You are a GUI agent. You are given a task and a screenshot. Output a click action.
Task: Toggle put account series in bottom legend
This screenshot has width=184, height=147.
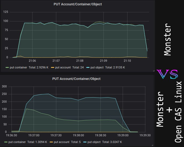pos(62,142)
